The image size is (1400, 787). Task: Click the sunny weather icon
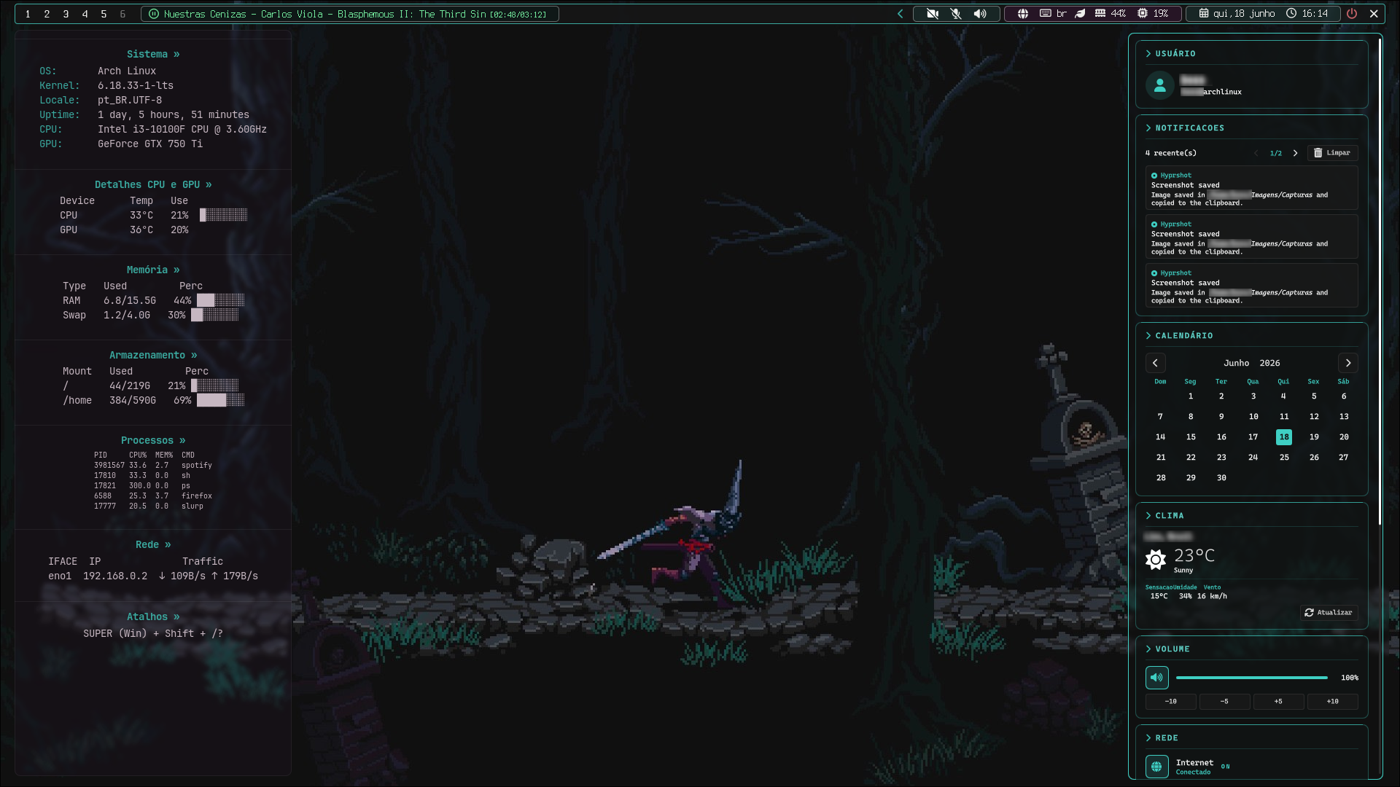point(1156,560)
